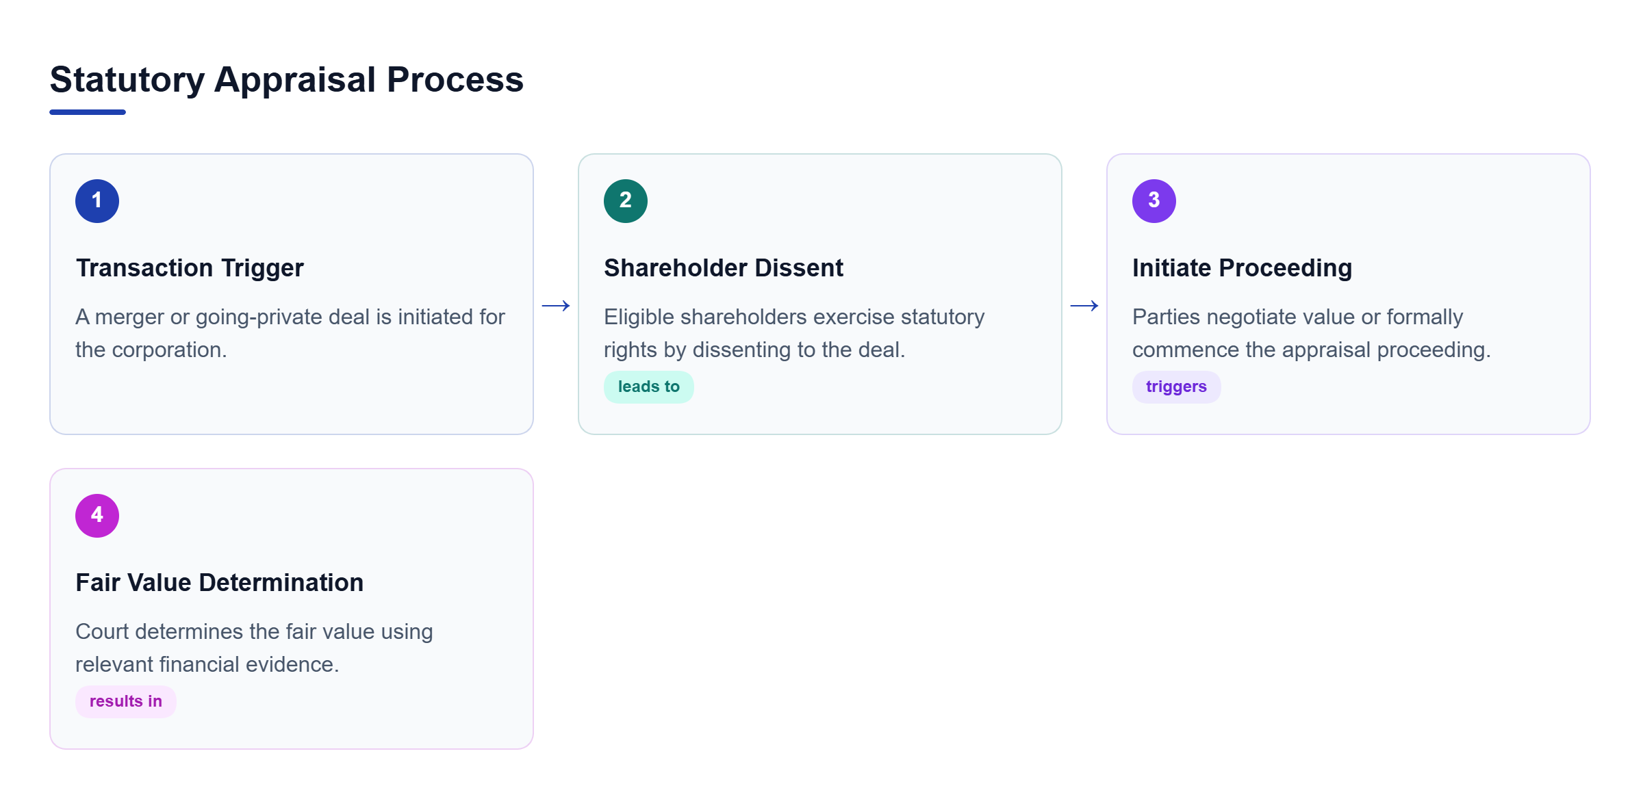
Task: Click the eligible shareholders description text
Action: click(794, 333)
